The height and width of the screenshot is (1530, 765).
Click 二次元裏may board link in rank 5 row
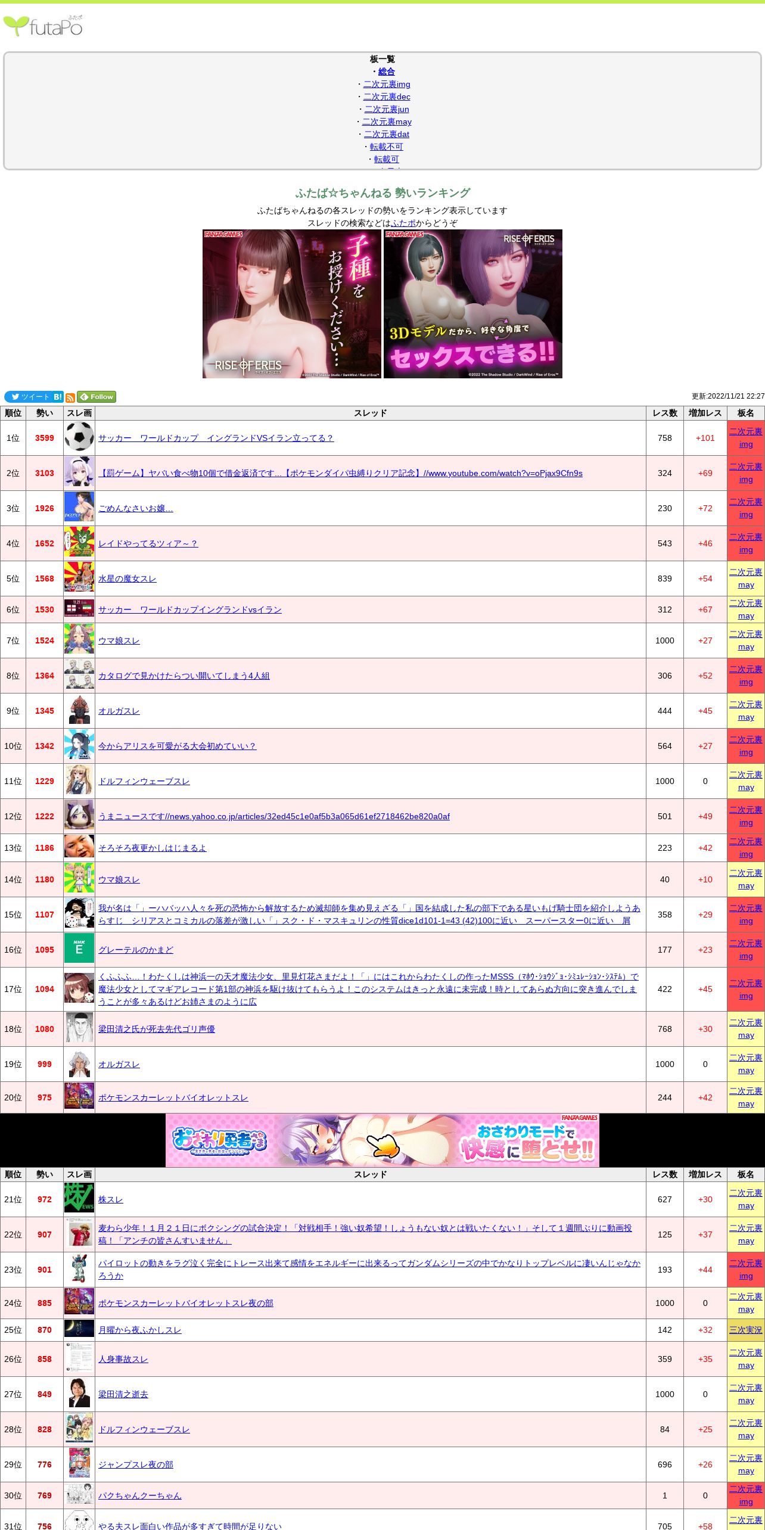coord(746,579)
